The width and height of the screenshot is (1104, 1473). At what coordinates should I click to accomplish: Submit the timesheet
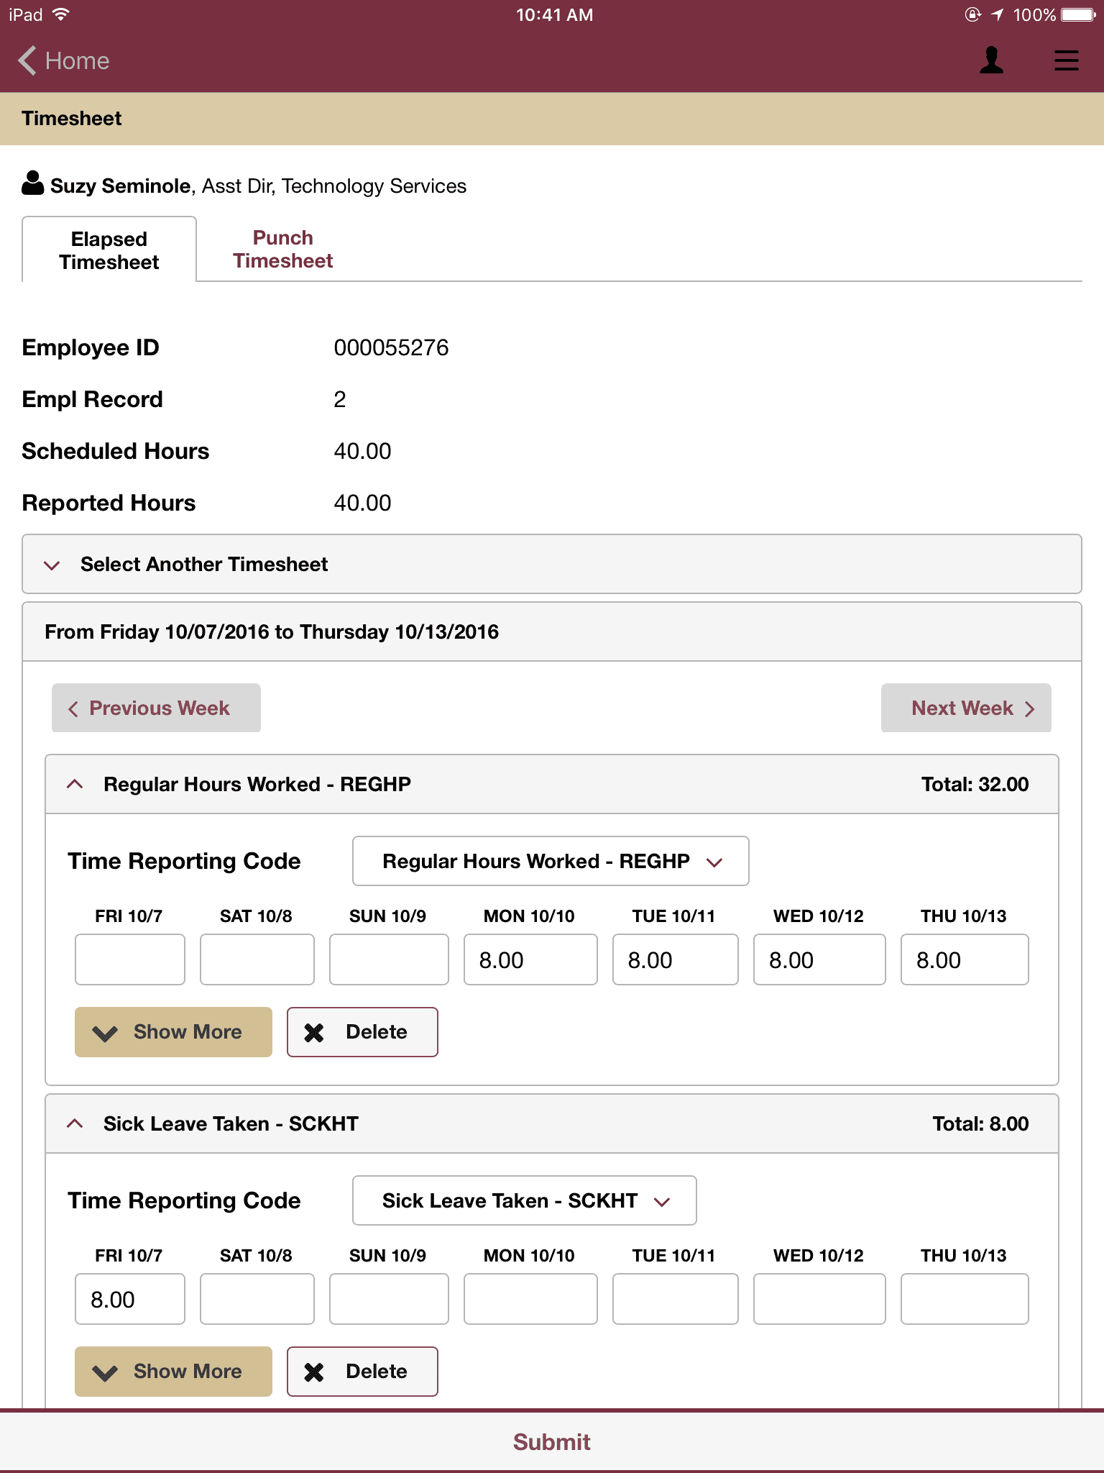tap(552, 1441)
